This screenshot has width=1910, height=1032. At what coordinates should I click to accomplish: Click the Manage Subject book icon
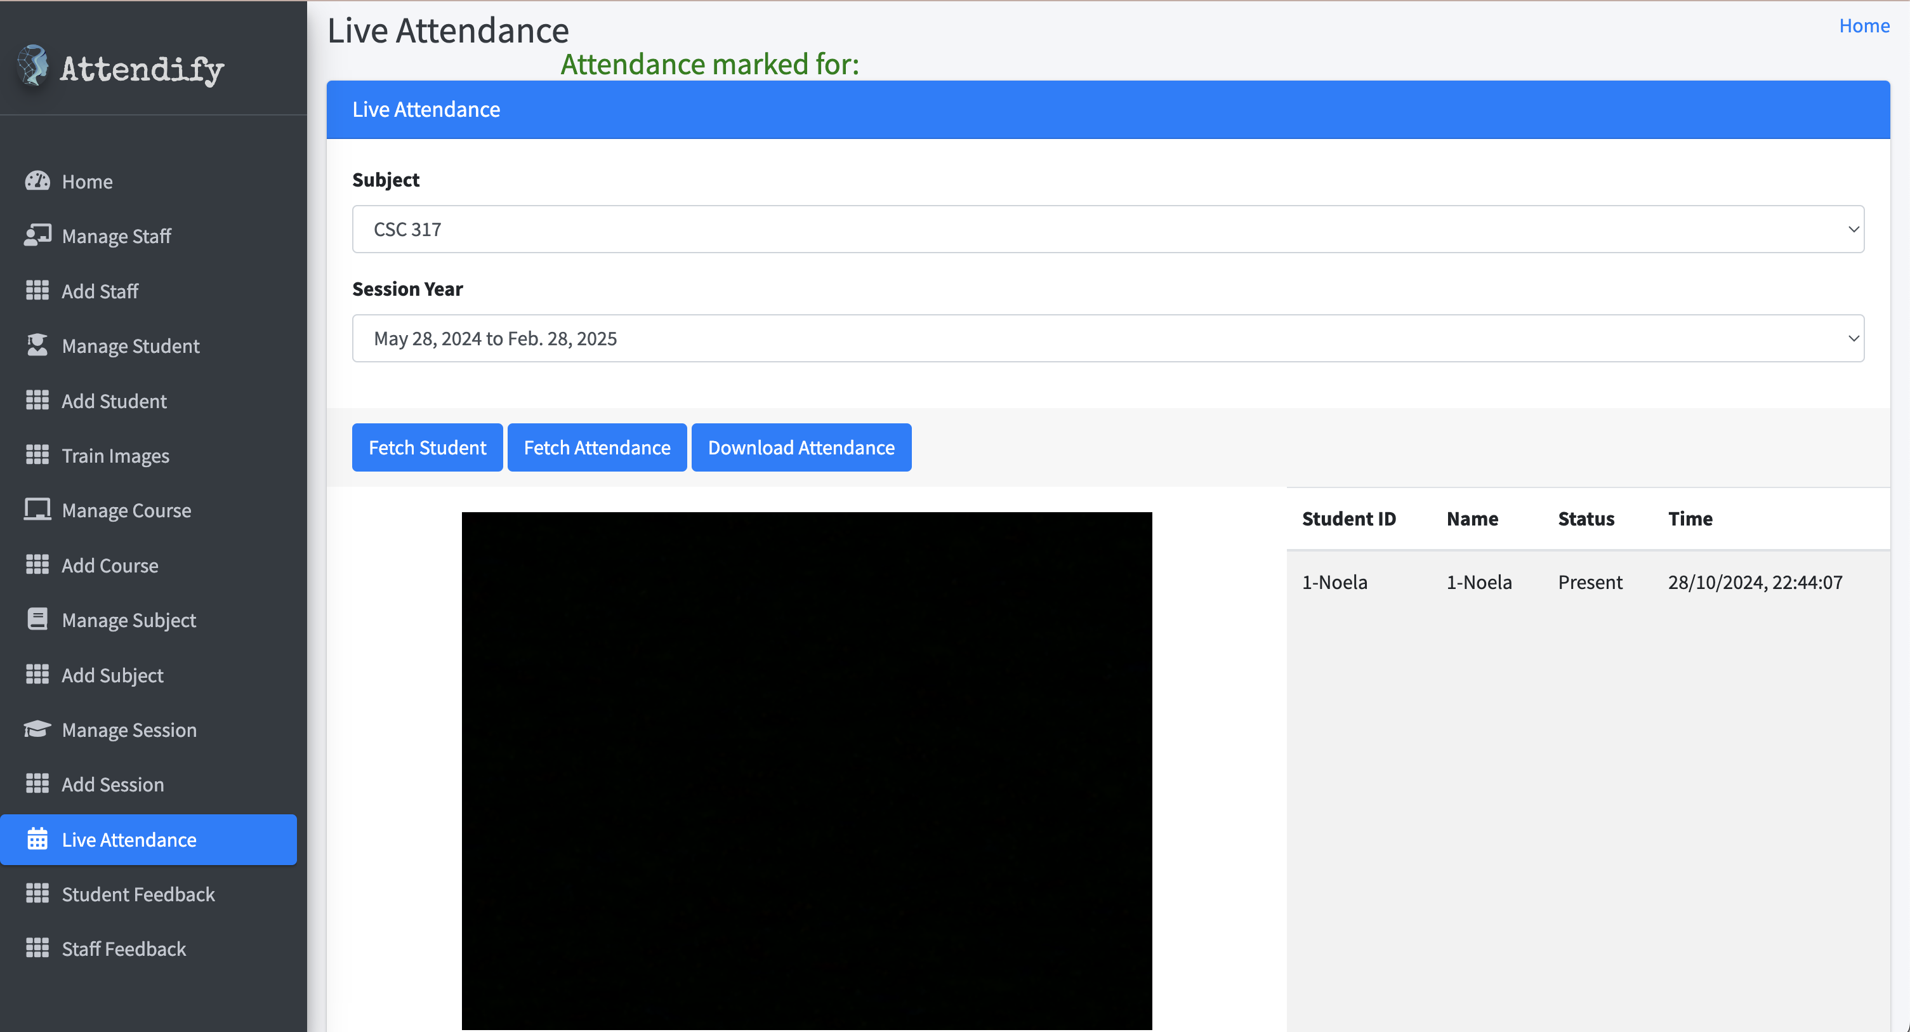pos(37,620)
